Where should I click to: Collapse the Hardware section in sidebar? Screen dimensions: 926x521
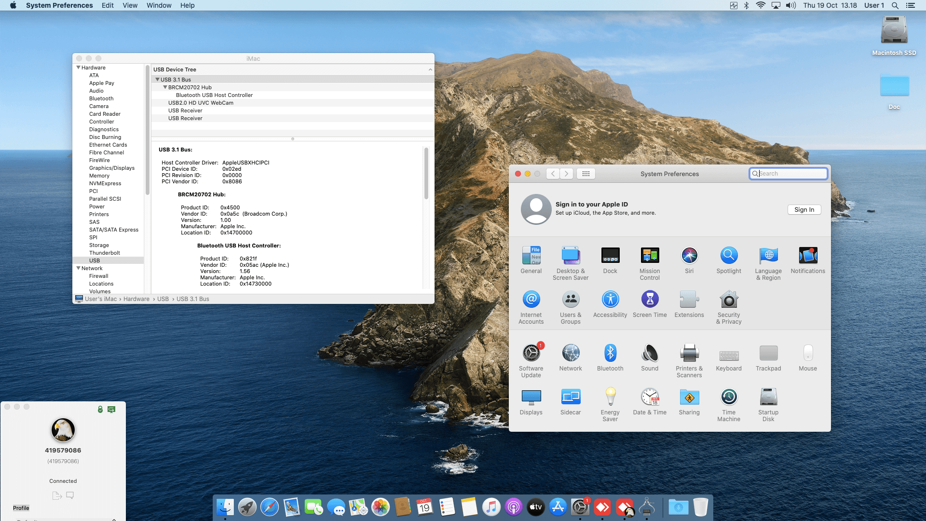[78, 68]
